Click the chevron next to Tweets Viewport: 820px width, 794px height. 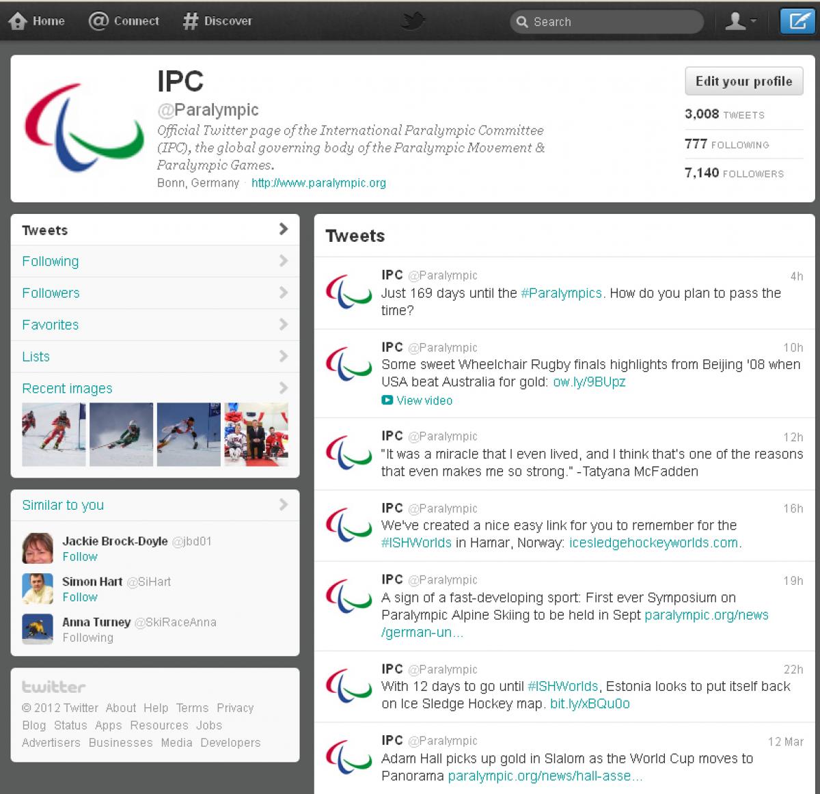click(x=284, y=229)
